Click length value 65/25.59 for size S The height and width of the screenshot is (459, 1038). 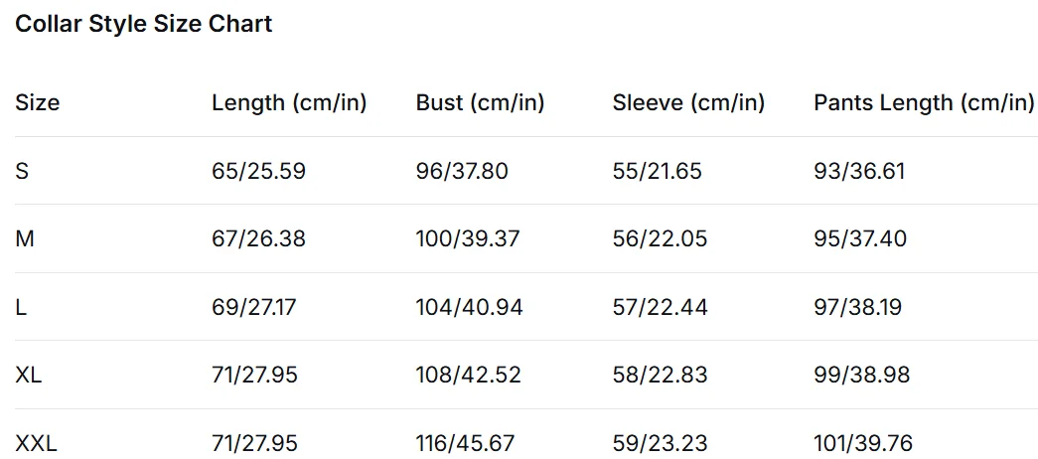pos(258,171)
